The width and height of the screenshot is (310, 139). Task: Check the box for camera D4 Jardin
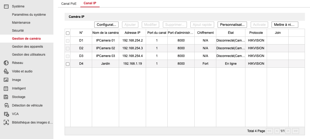pos(68,64)
